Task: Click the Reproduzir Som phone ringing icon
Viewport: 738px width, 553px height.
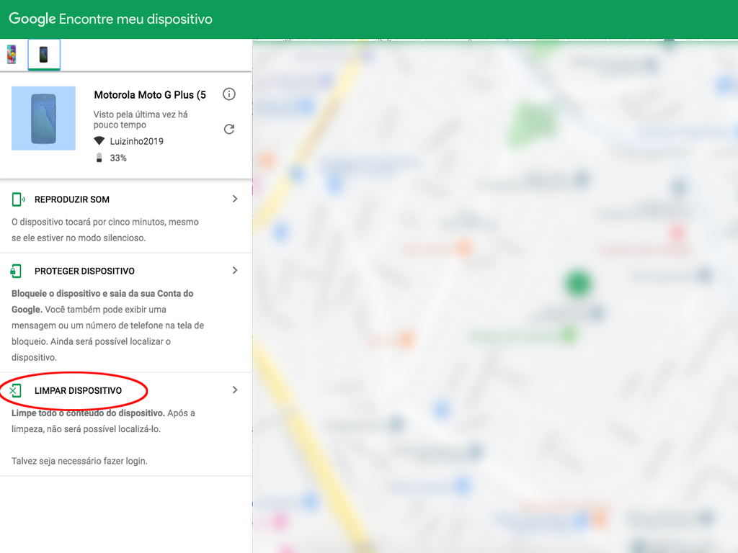Action: tap(18, 199)
